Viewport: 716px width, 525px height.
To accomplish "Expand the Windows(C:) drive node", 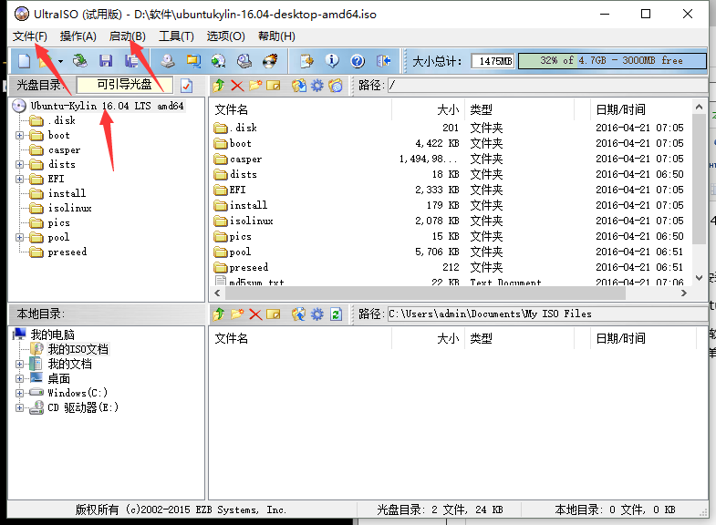I will [x=19, y=393].
